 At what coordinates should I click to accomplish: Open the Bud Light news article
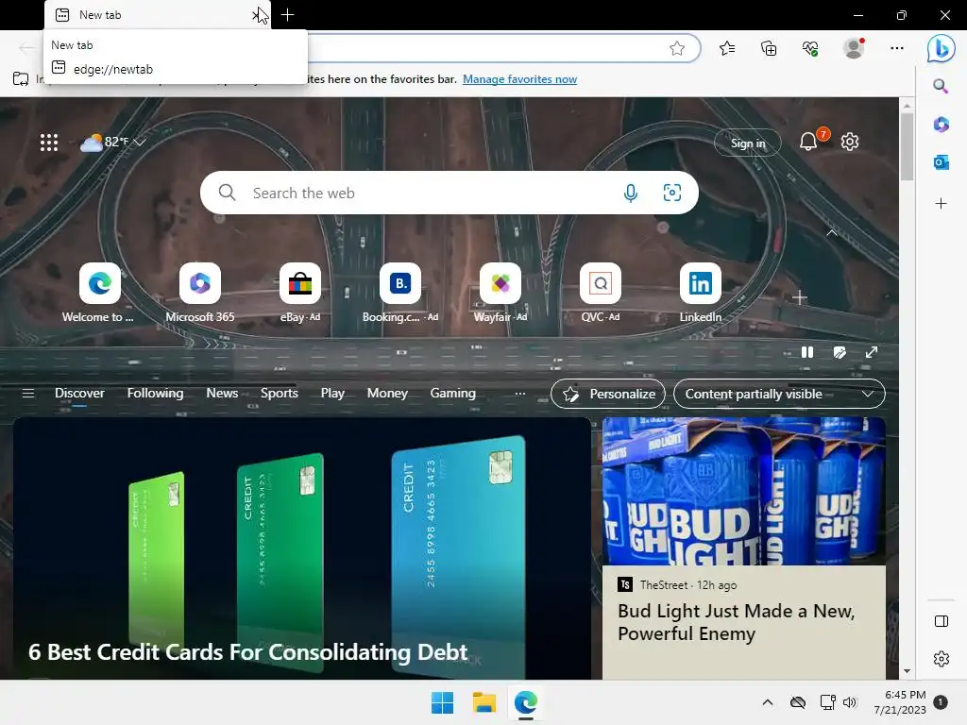(744, 548)
